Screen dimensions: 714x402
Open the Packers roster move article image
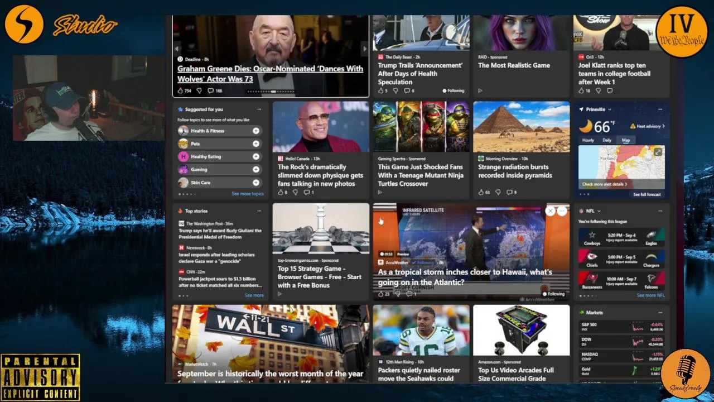coord(421,330)
